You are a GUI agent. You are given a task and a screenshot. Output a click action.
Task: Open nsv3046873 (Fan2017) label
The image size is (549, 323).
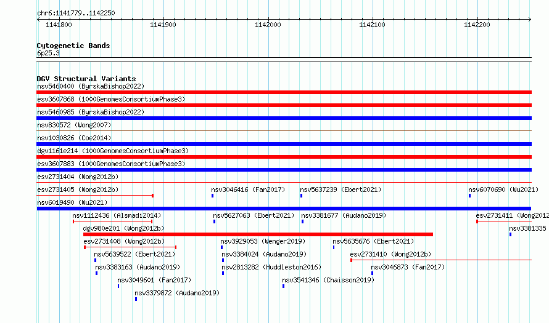[x=408, y=267]
